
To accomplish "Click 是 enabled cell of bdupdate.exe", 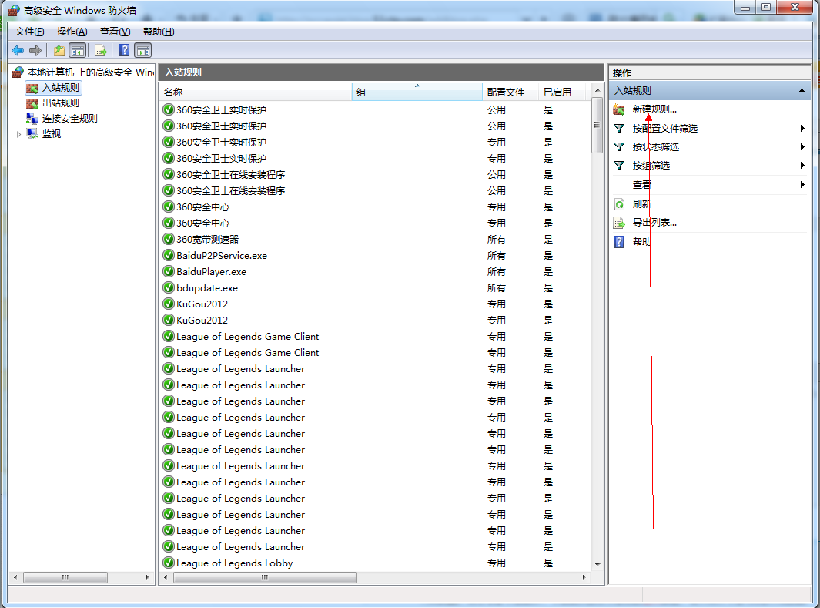I will 548,287.
